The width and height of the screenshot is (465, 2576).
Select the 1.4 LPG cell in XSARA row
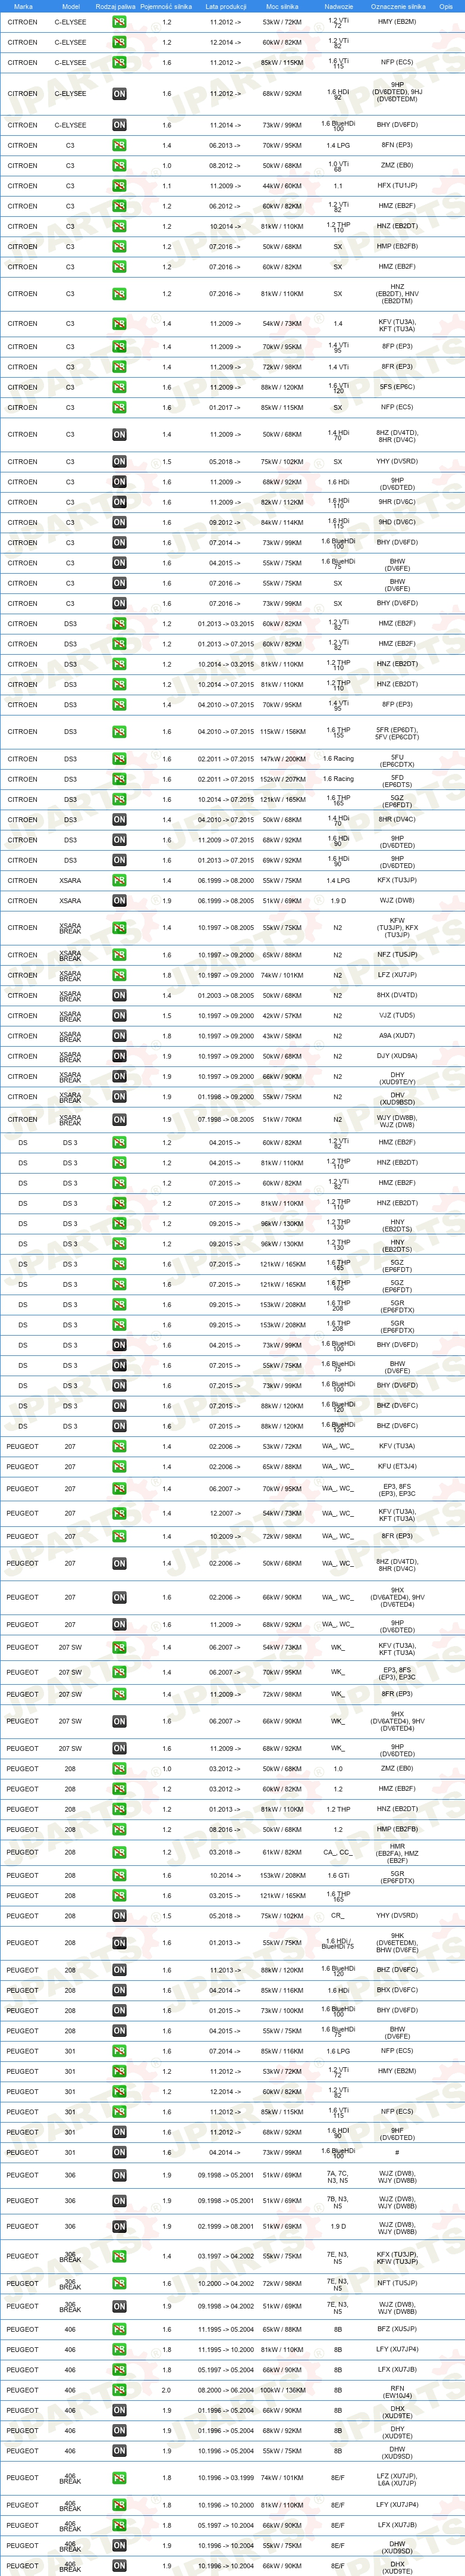click(x=338, y=881)
